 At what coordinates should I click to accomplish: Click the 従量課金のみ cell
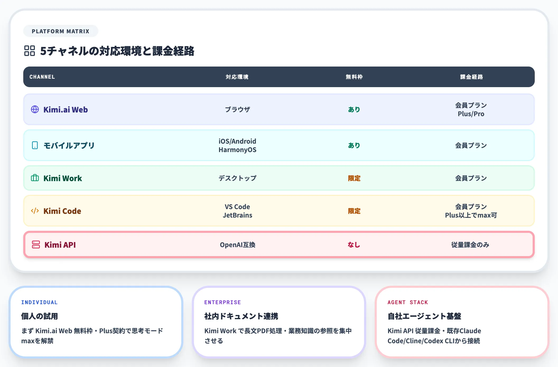click(x=470, y=245)
